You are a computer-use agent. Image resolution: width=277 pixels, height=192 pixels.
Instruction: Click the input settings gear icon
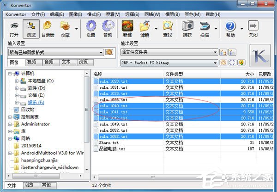click(x=109, y=52)
